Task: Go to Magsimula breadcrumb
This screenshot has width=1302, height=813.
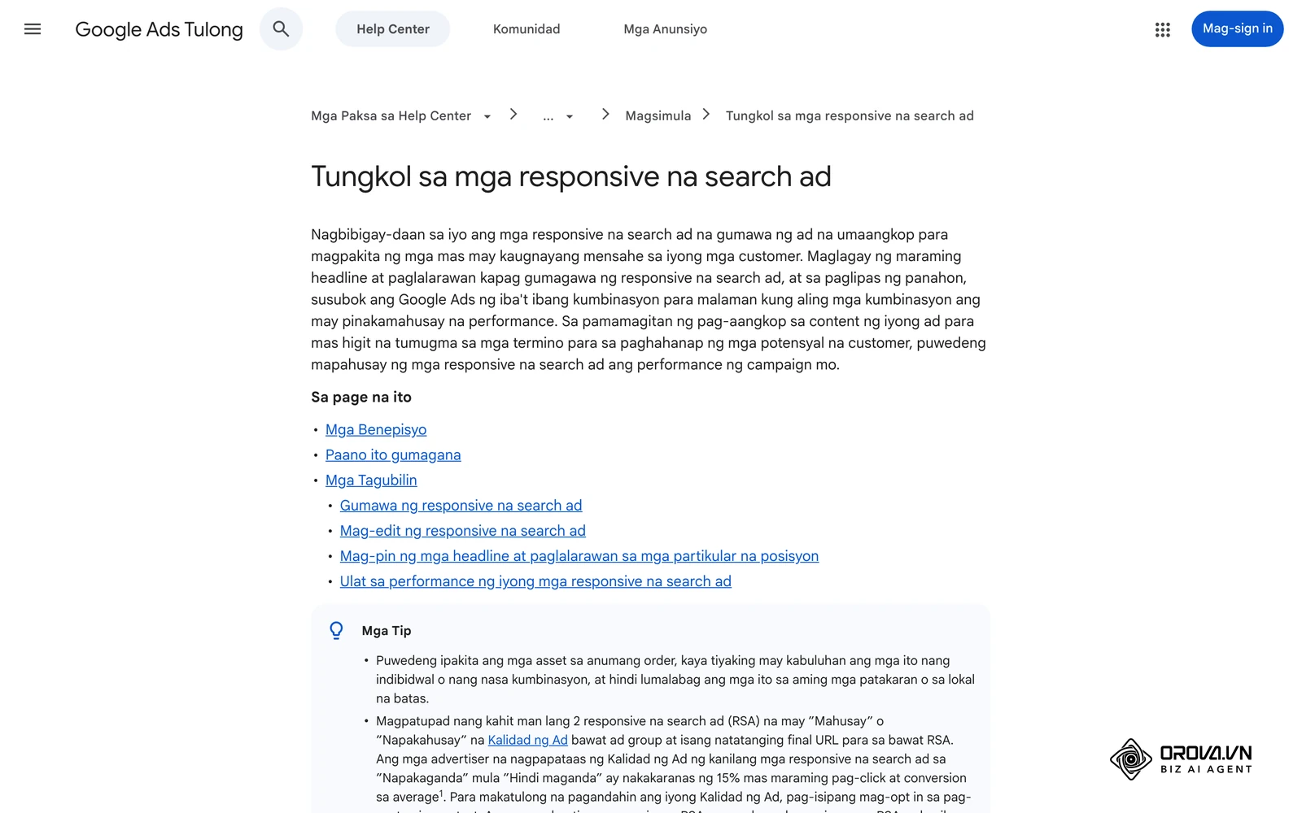Action: click(658, 116)
